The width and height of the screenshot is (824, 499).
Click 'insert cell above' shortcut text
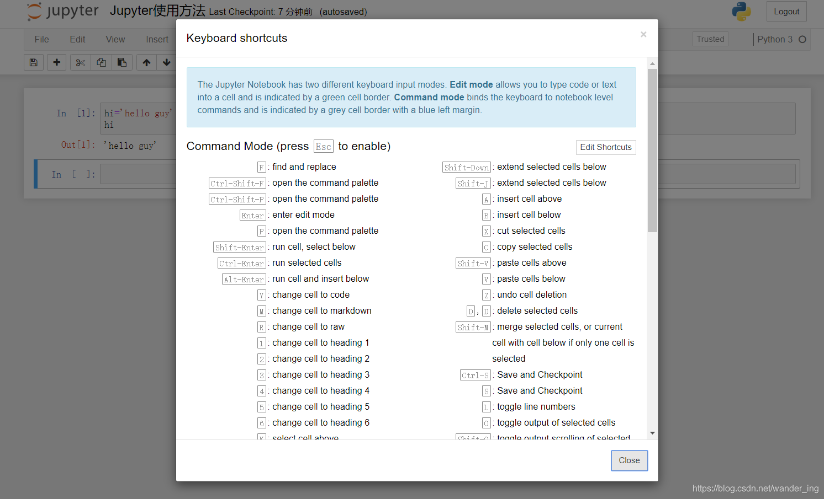point(529,198)
